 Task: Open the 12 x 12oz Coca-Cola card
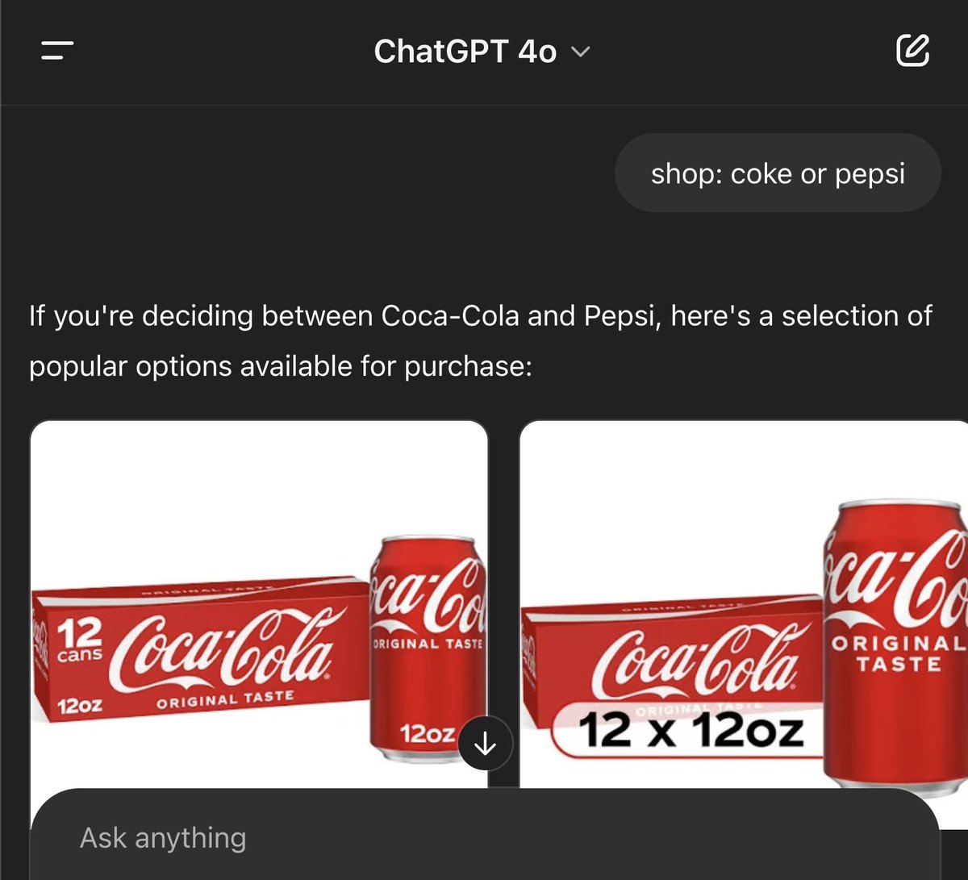click(x=744, y=605)
